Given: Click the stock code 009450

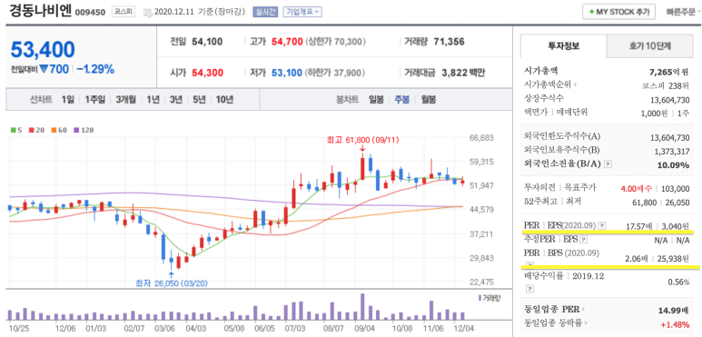Looking at the screenshot, I should (x=90, y=13).
